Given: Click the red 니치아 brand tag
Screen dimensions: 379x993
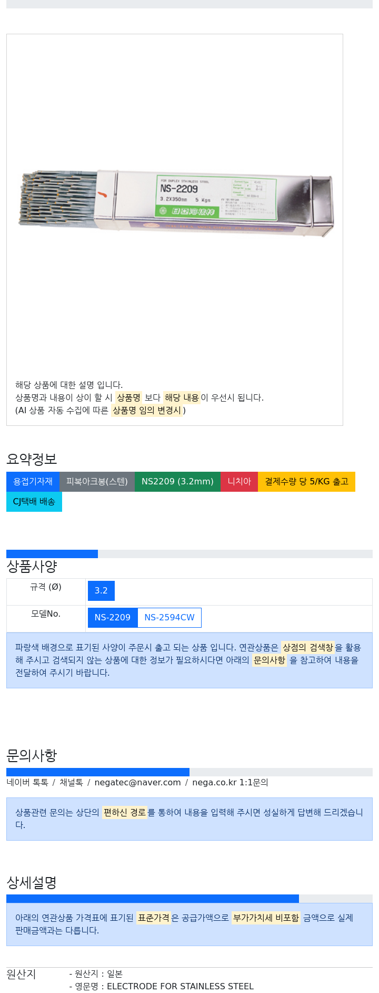Looking at the screenshot, I should [x=239, y=482].
